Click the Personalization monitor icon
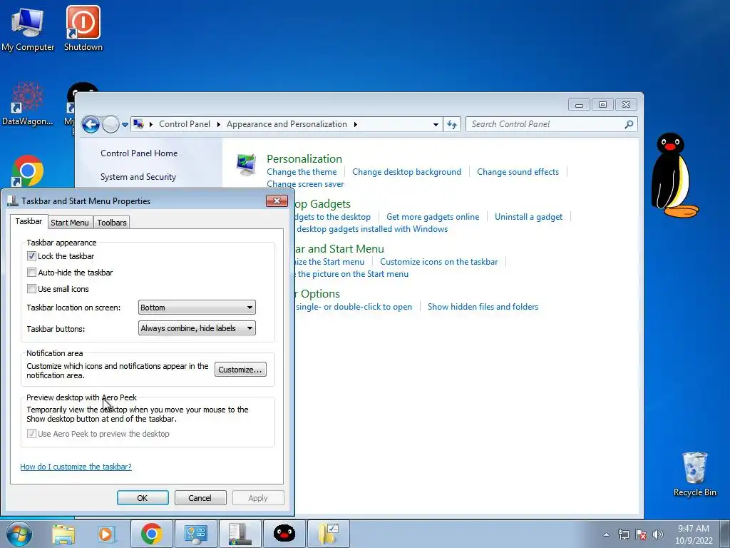 [x=246, y=165]
